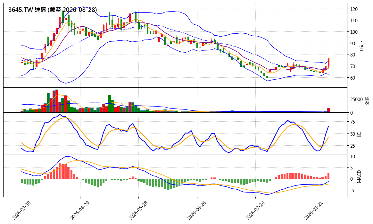Click the 75 KD tick
Viewport: 373px width, 224px height.
(352, 122)
